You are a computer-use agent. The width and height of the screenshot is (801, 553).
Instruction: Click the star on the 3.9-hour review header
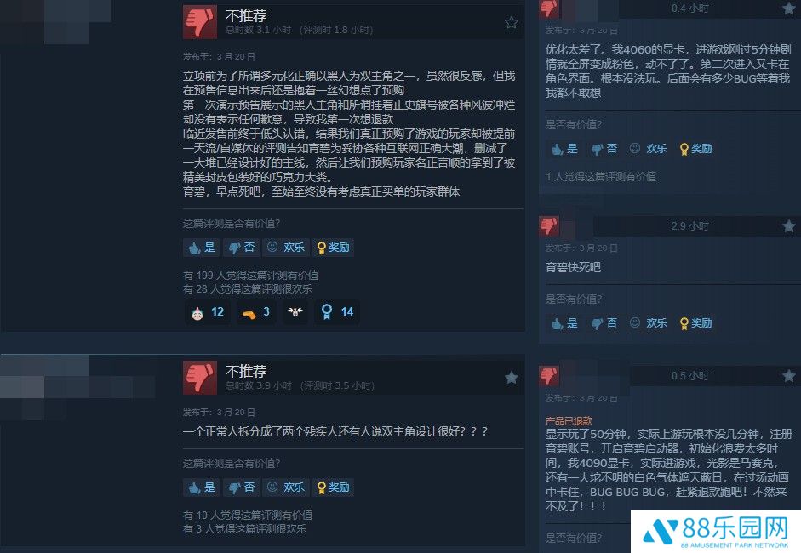click(x=511, y=378)
